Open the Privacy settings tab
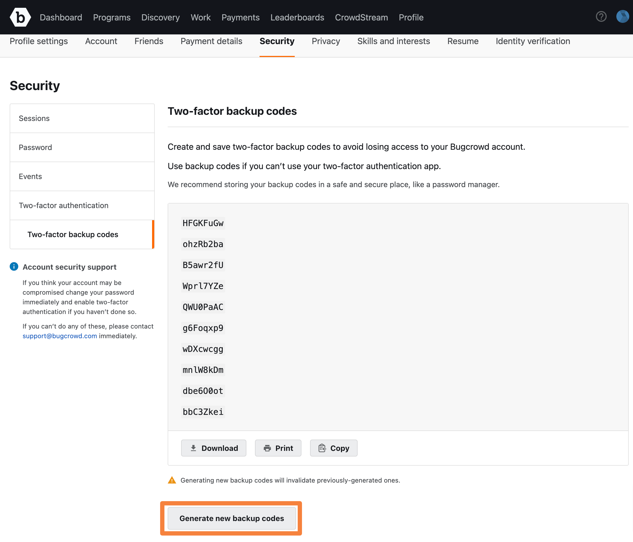This screenshot has width=633, height=542. click(x=326, y=41)
